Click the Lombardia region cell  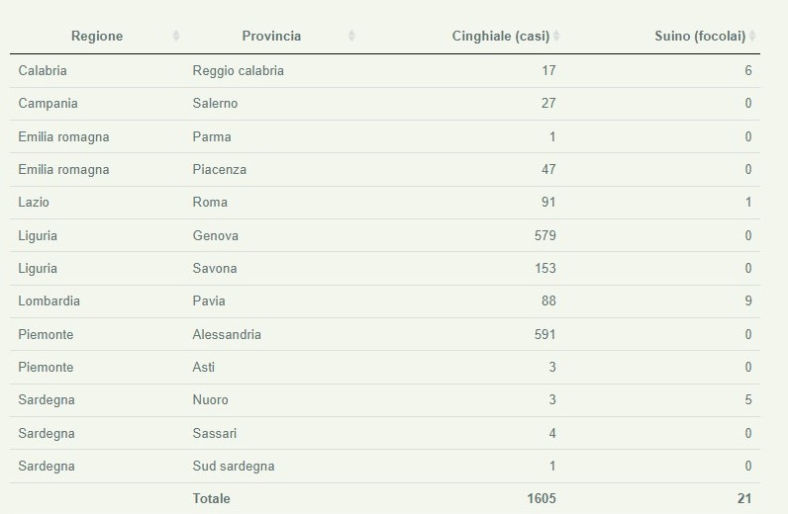(x=49, y=301)
